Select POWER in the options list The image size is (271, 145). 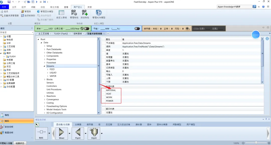tap(110, 101)
